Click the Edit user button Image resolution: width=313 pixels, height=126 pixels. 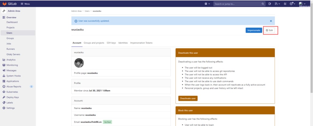click(x=270, y=30)
